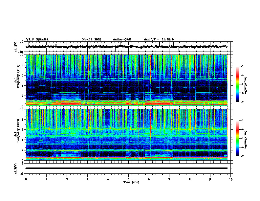Click time axis tick label "5"
The height and width of the screenshot is (201, 260).
pyautogui.click(x=128, y=179)
